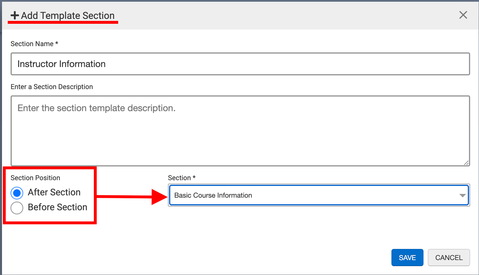Click the plus icon beside the dialog title
This screenshot has width=479, height=275.
15,15
